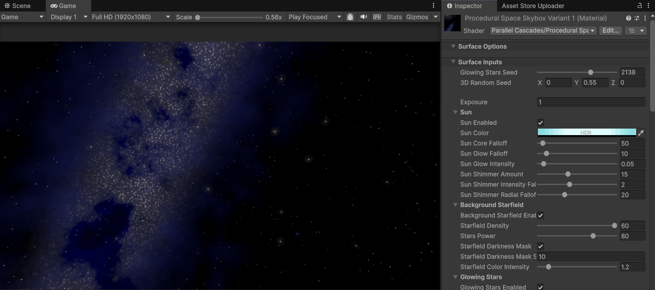Toggle the Background Starfield Enabled checkbox
Viewport: 655px width, 290px height.
540,215
